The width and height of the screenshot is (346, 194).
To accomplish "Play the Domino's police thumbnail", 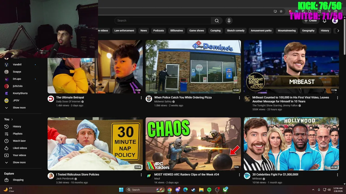I will click(193, 67).
